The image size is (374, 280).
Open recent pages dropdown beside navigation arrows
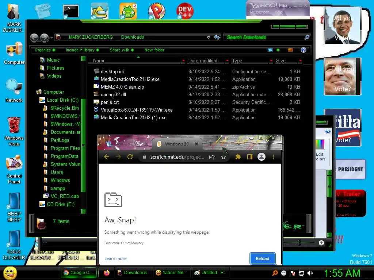coord(51,38)
